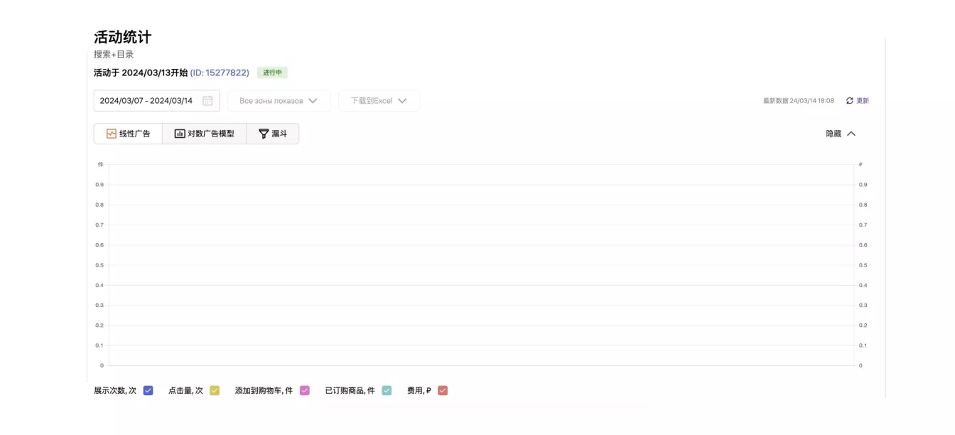Screen dimensions: 955x435
Task: Click the 已订购商品, 件 legend label
Action: [x=350, y=390]
